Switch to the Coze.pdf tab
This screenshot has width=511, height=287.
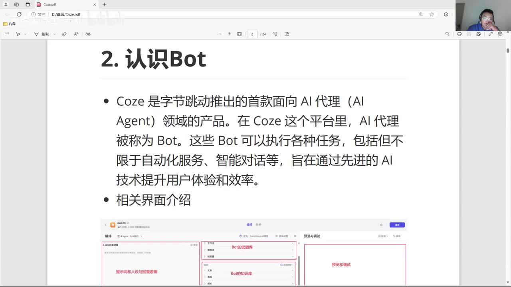coord(66,4)
